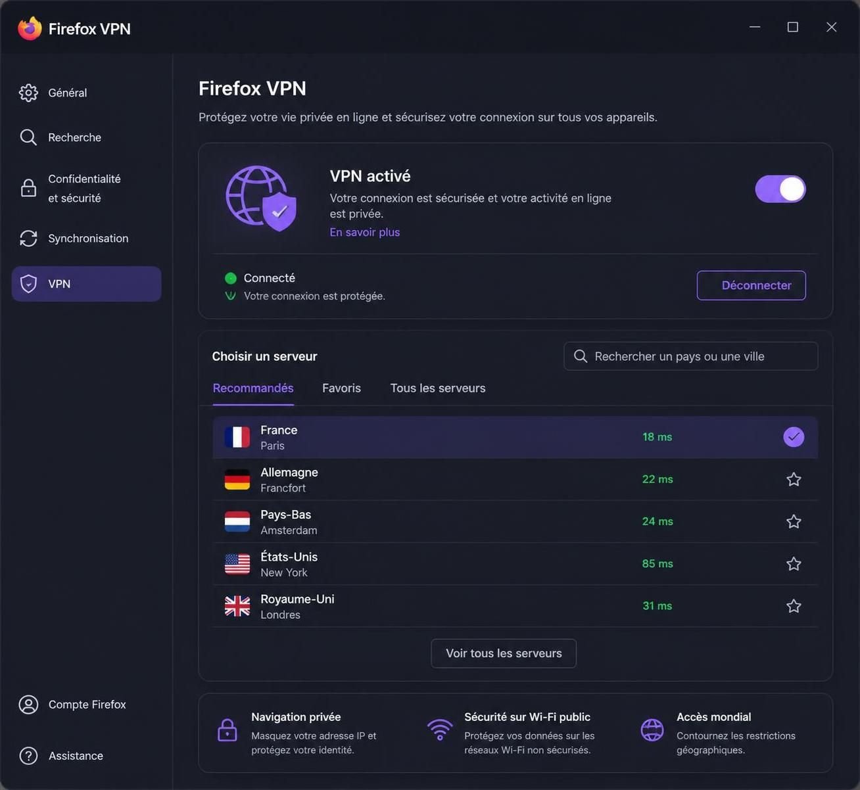Select the États-Unis New York server name

coord(289,564)
